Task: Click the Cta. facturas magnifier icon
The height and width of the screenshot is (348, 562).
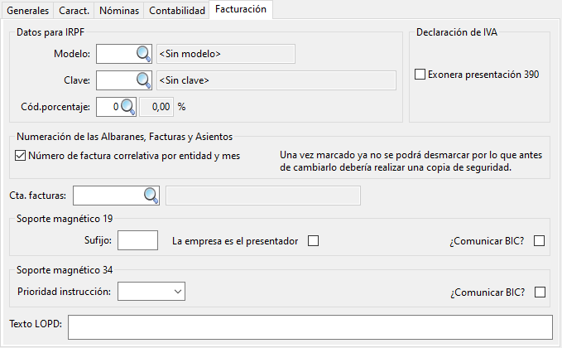Action: (x=151, y=195)
